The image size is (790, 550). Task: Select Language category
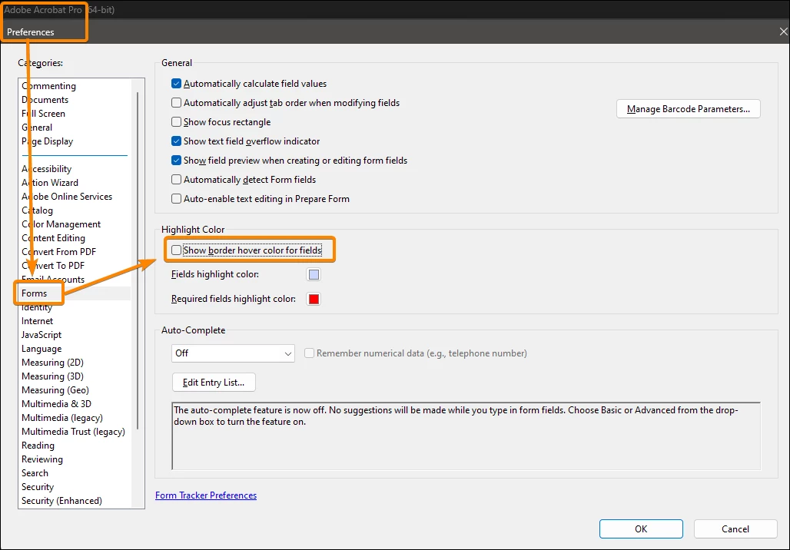(x=41, y=349)
